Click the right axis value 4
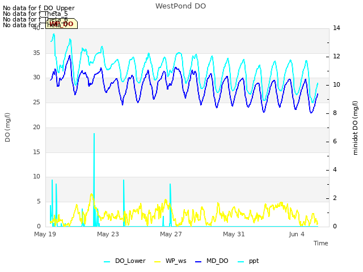This screenshot has width=363, height=272. [x=335, y=169]
